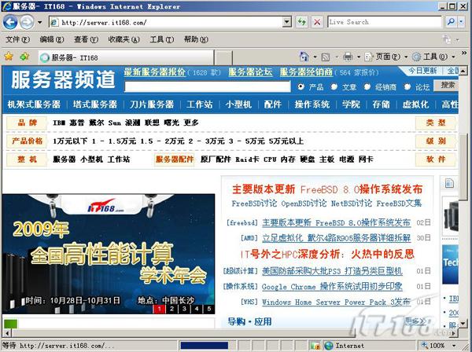
Task: Click the document icon in right sidebar
Action: (x=449, y=183)
